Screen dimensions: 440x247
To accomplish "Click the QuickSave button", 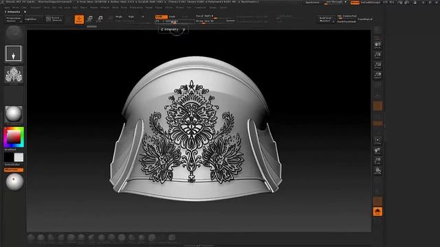I will click(312, 3).
